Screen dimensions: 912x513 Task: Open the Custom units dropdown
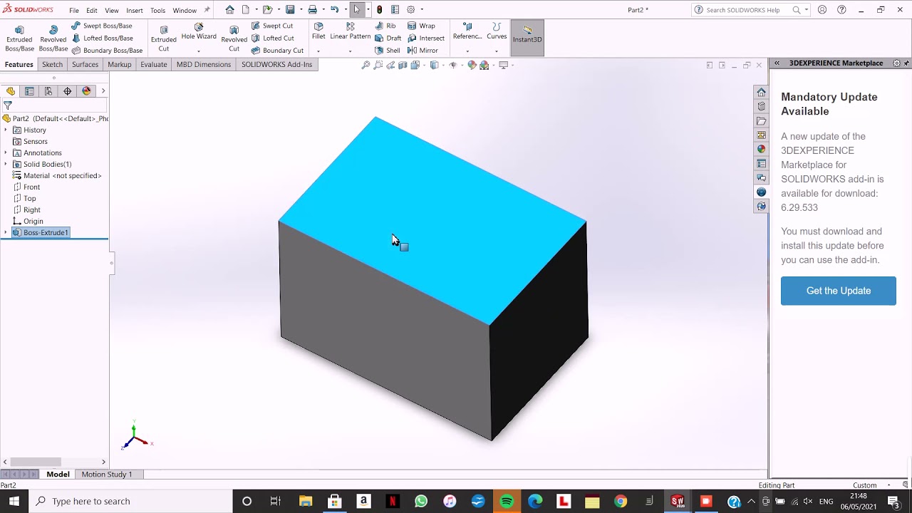[x=889, y=485]
